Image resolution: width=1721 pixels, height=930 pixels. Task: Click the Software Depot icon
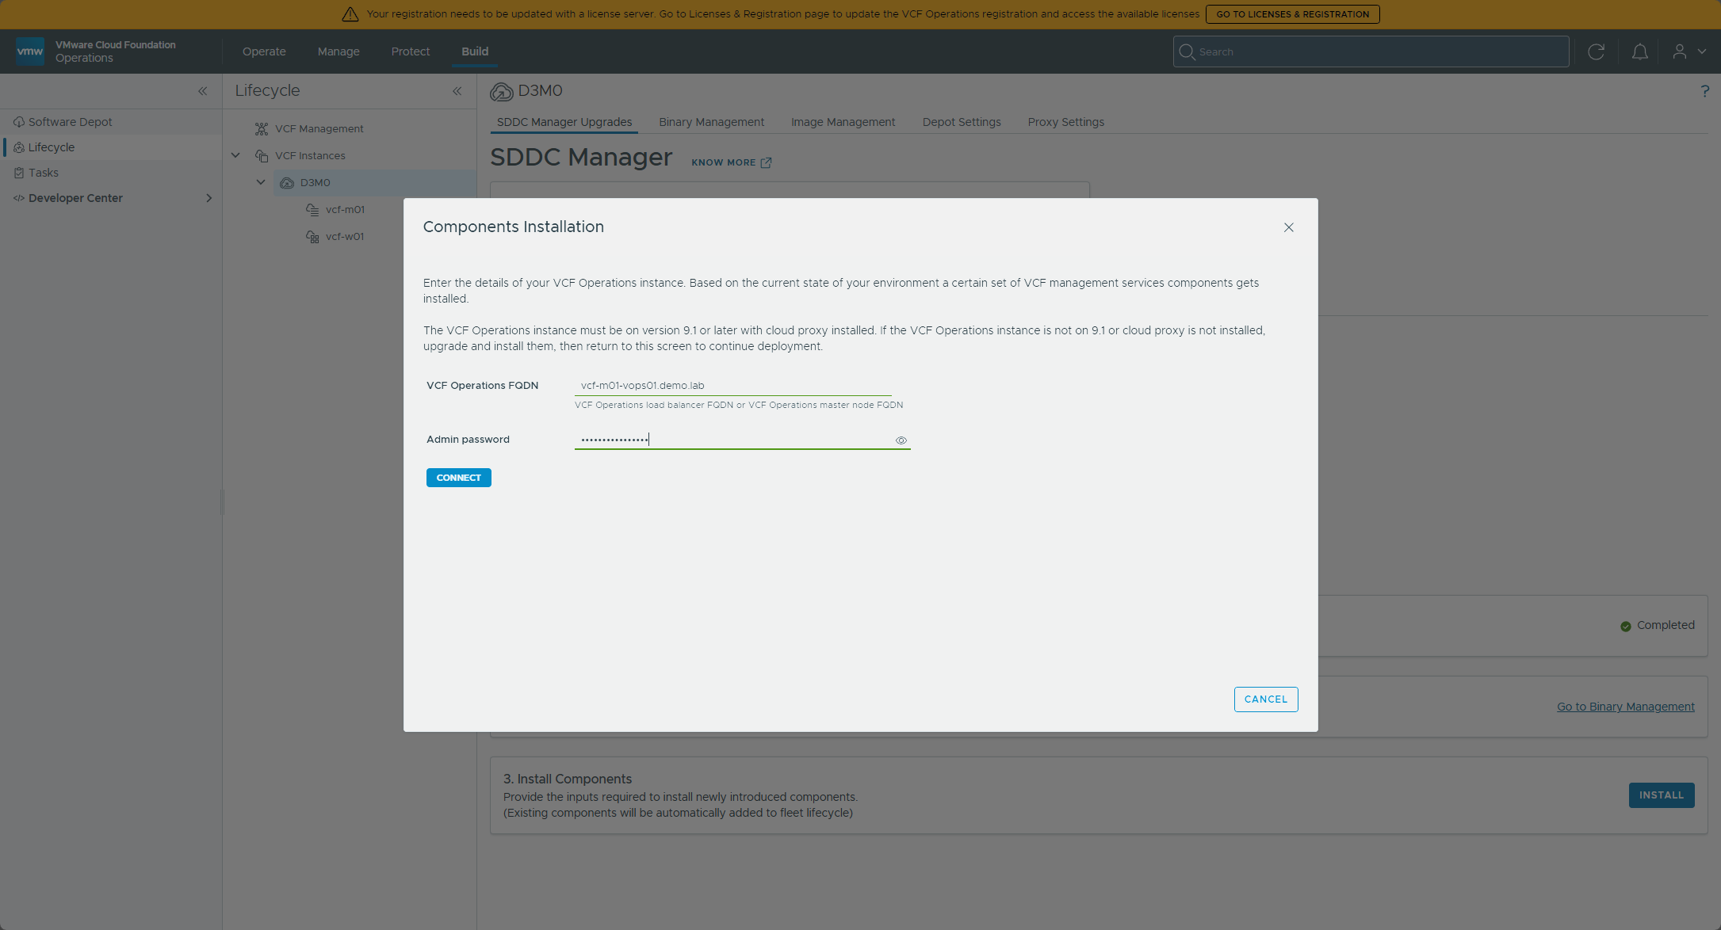pyautogui.click(x=19, y=122)
